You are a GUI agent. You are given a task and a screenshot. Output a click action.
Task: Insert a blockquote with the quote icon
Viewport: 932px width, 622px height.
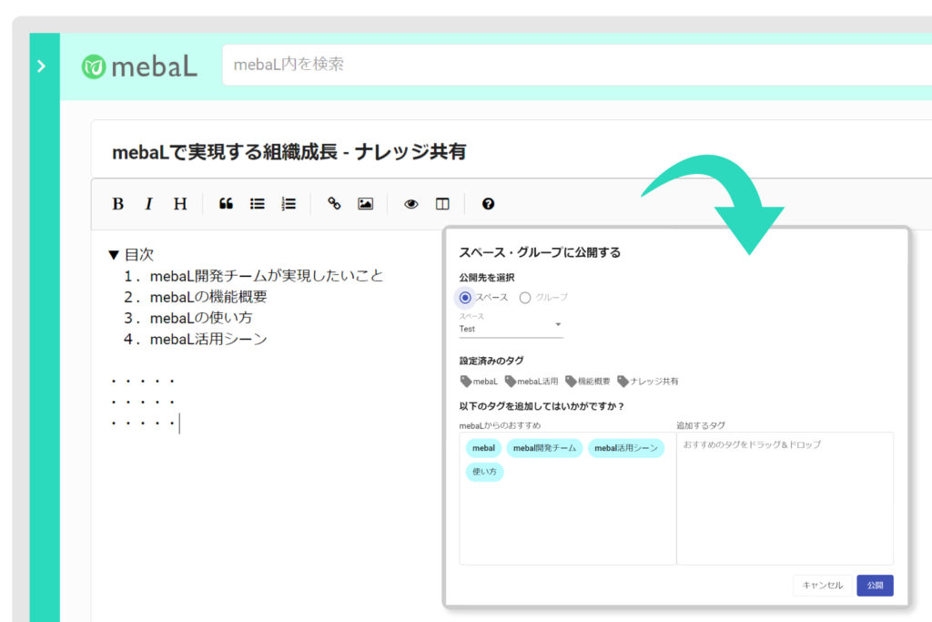pyautogui.click(x=226, y=204)
